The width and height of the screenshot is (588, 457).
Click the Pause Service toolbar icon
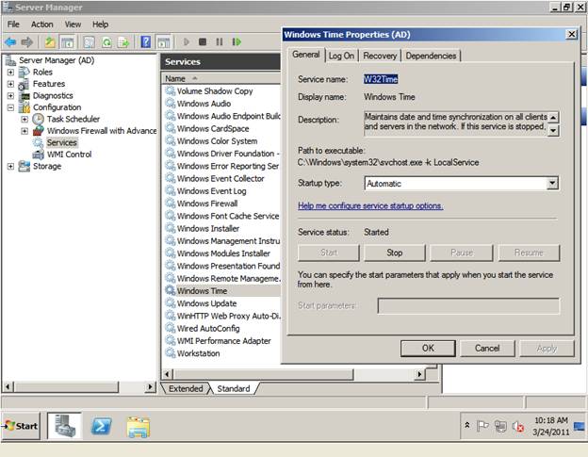click(220, 42)
